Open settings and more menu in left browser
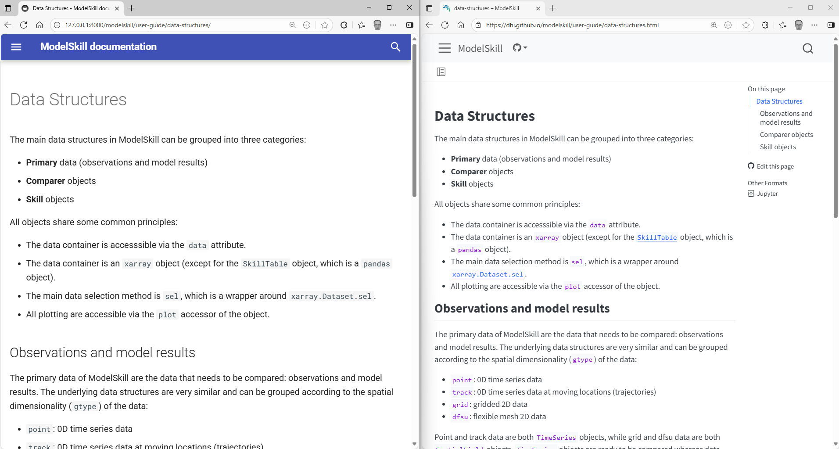This screenshot has height=449, width=839. [393, 25]
